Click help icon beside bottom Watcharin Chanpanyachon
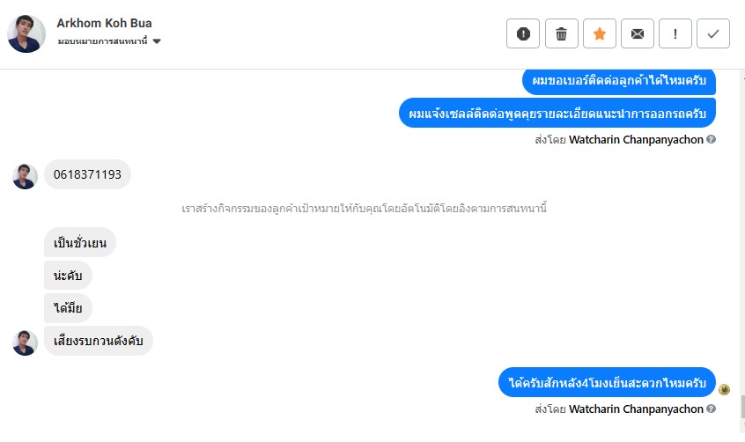This screenshot has height=442, width=745. coord(711,409)
